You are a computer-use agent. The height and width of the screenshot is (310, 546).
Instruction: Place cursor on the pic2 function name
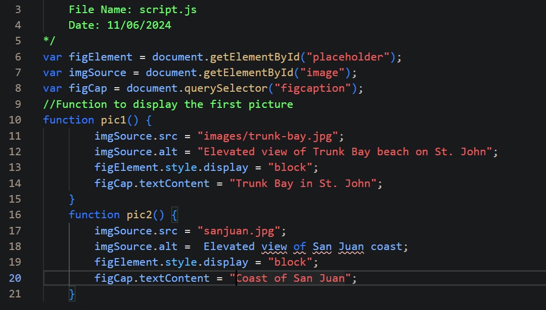click(139, 215)
